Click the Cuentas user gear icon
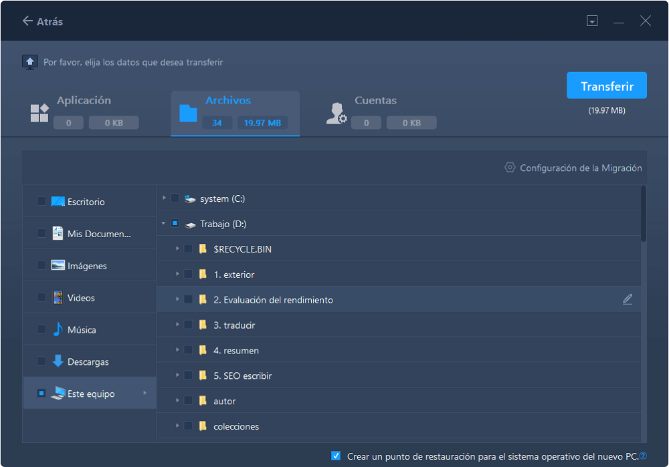The width and height of the screenshot is (669, 467). (x=337, y=114)
